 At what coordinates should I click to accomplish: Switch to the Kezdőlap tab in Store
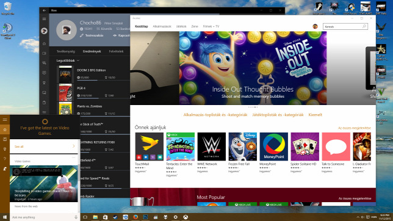[x=142, y=26]
